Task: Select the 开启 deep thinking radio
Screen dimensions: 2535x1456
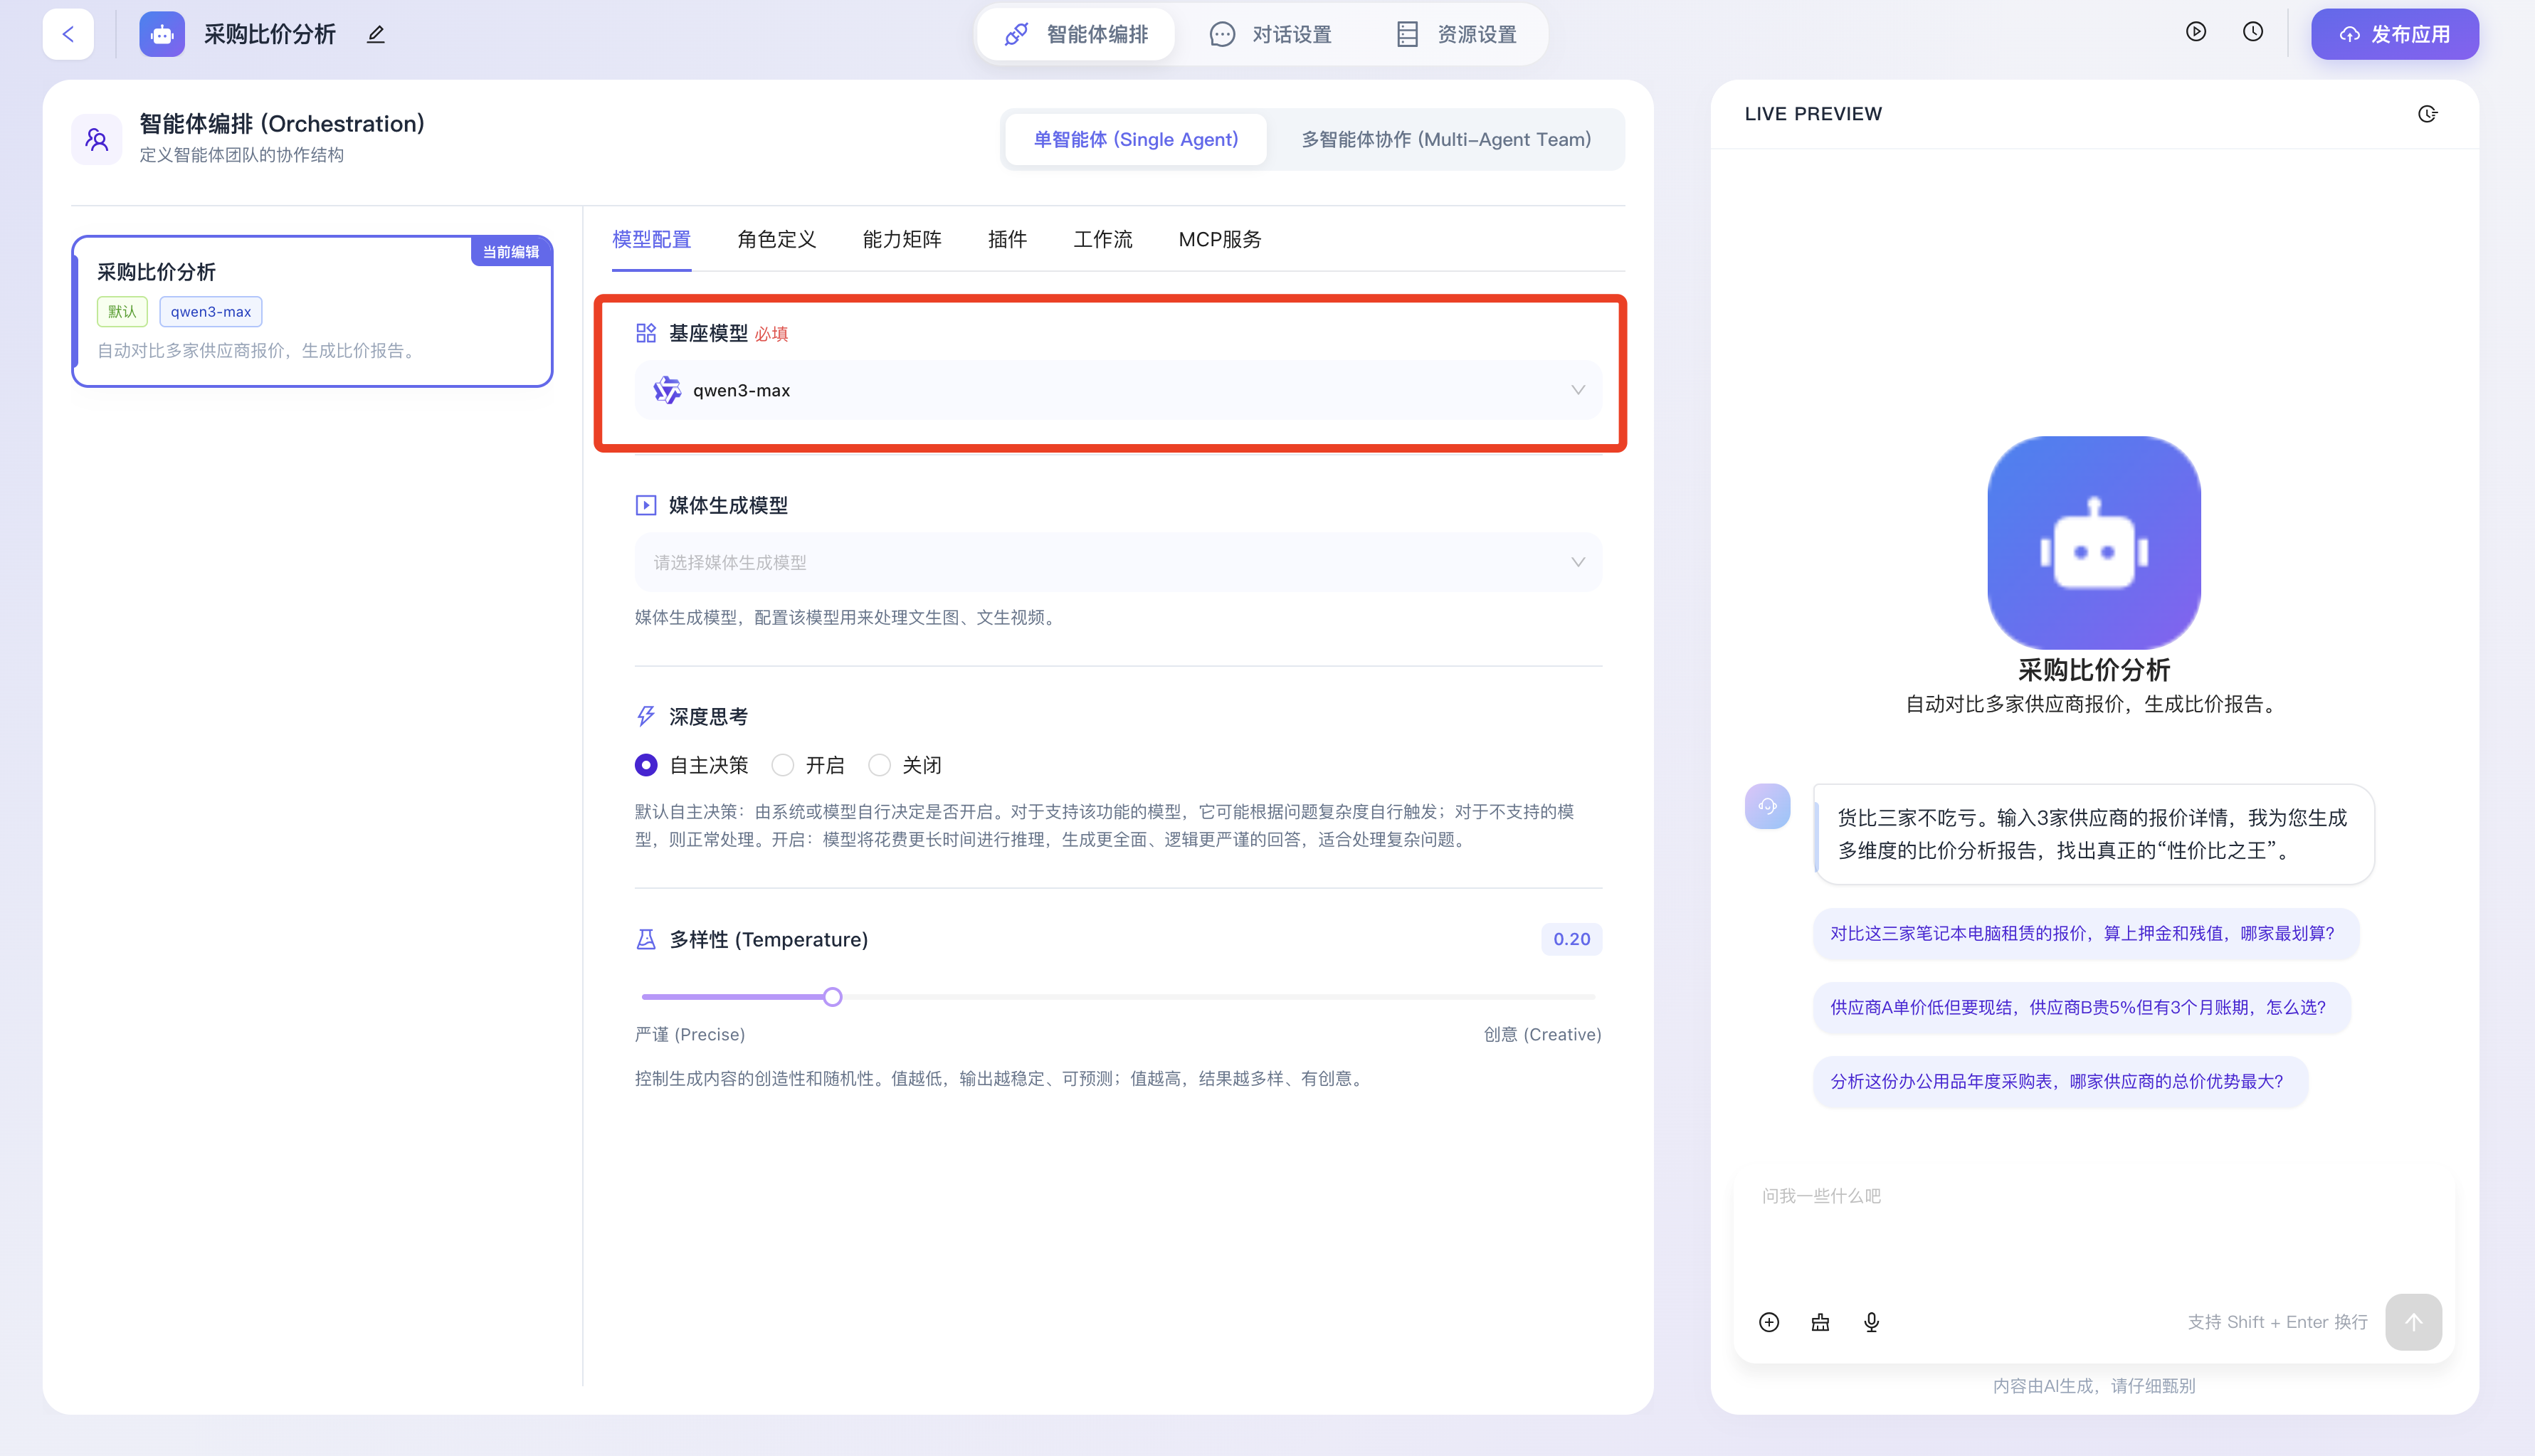Action: point(783,765)
